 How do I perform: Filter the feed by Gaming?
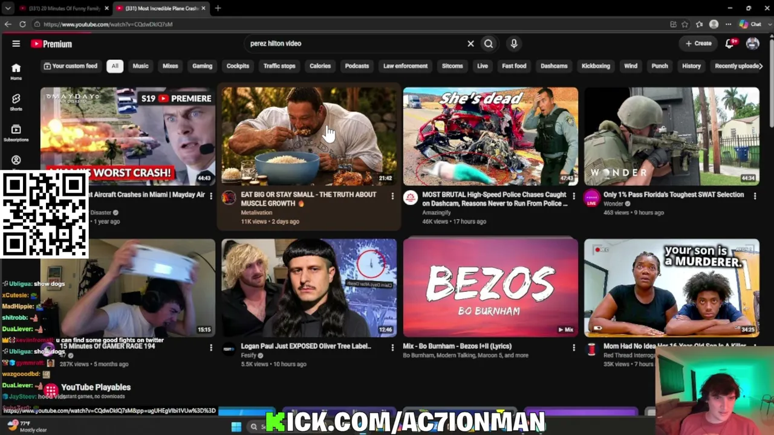point(202,66)
